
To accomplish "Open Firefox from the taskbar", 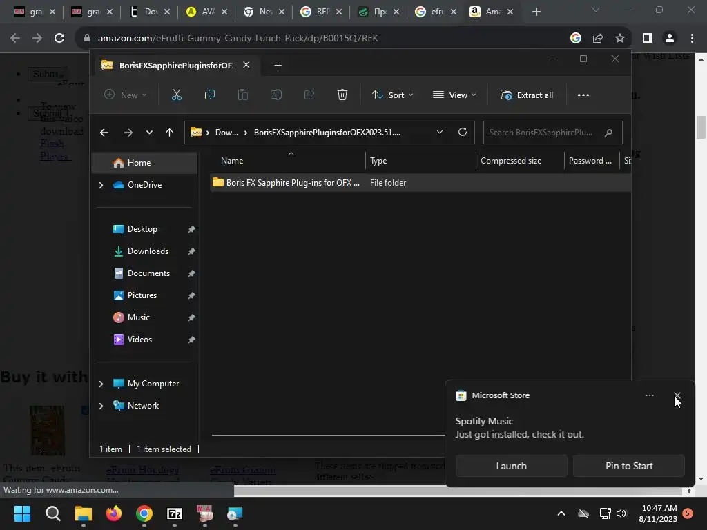I will tap(114, 513).
